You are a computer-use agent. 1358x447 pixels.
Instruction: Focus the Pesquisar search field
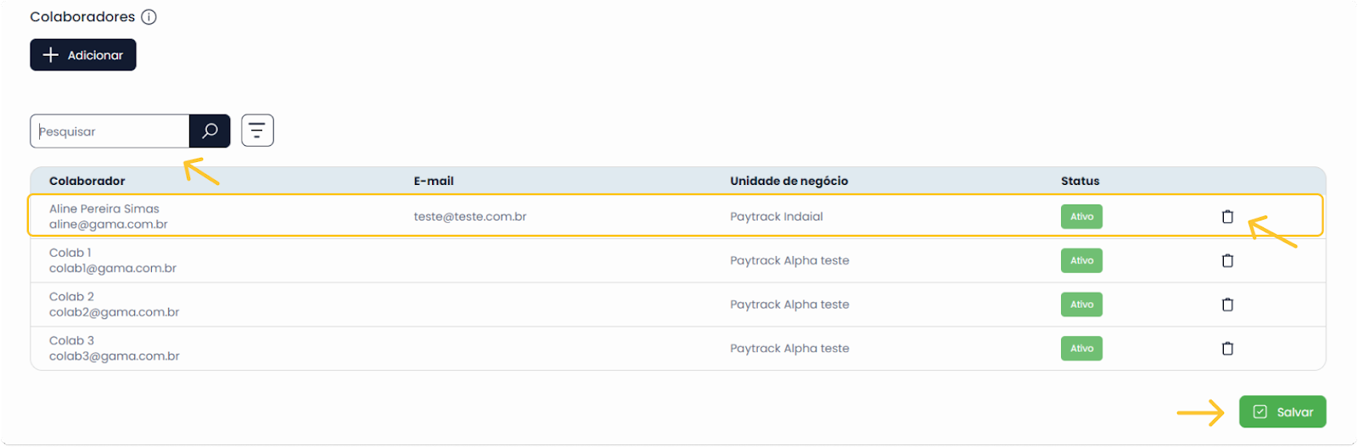pyautogui.click(x=109, y=131)
